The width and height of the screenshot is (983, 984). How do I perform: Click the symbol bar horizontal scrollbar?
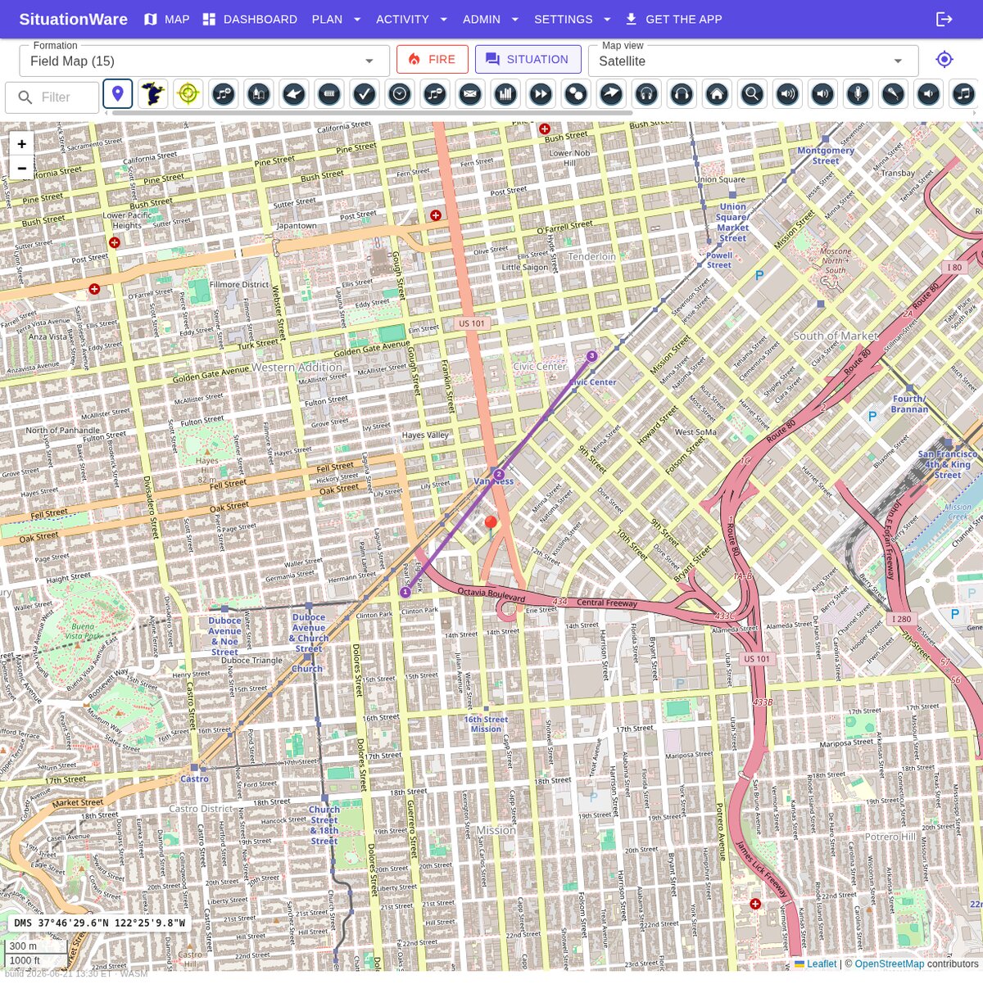click(372, 112)
